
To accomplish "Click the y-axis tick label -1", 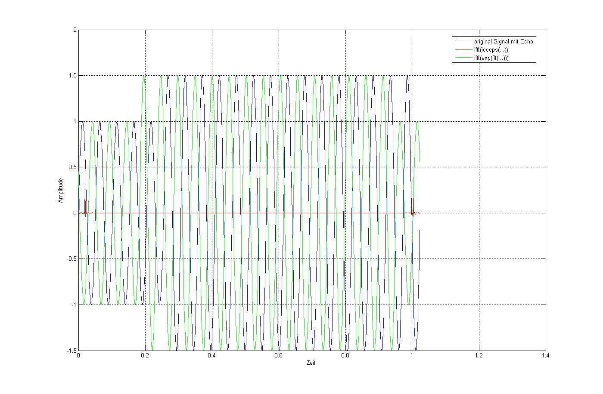I will [74, 305].
